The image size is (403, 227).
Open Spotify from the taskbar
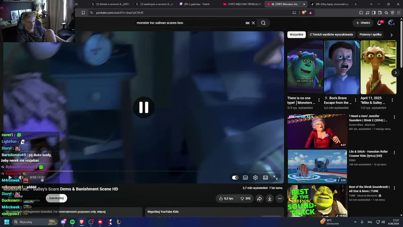tap(72, 222)
